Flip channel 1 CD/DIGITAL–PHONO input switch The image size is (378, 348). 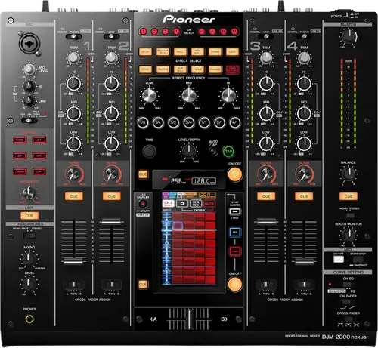coord(73,37)
